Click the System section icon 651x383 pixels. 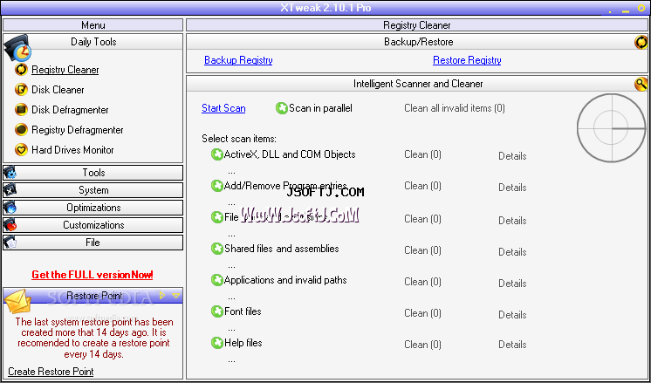pos(10,190)
